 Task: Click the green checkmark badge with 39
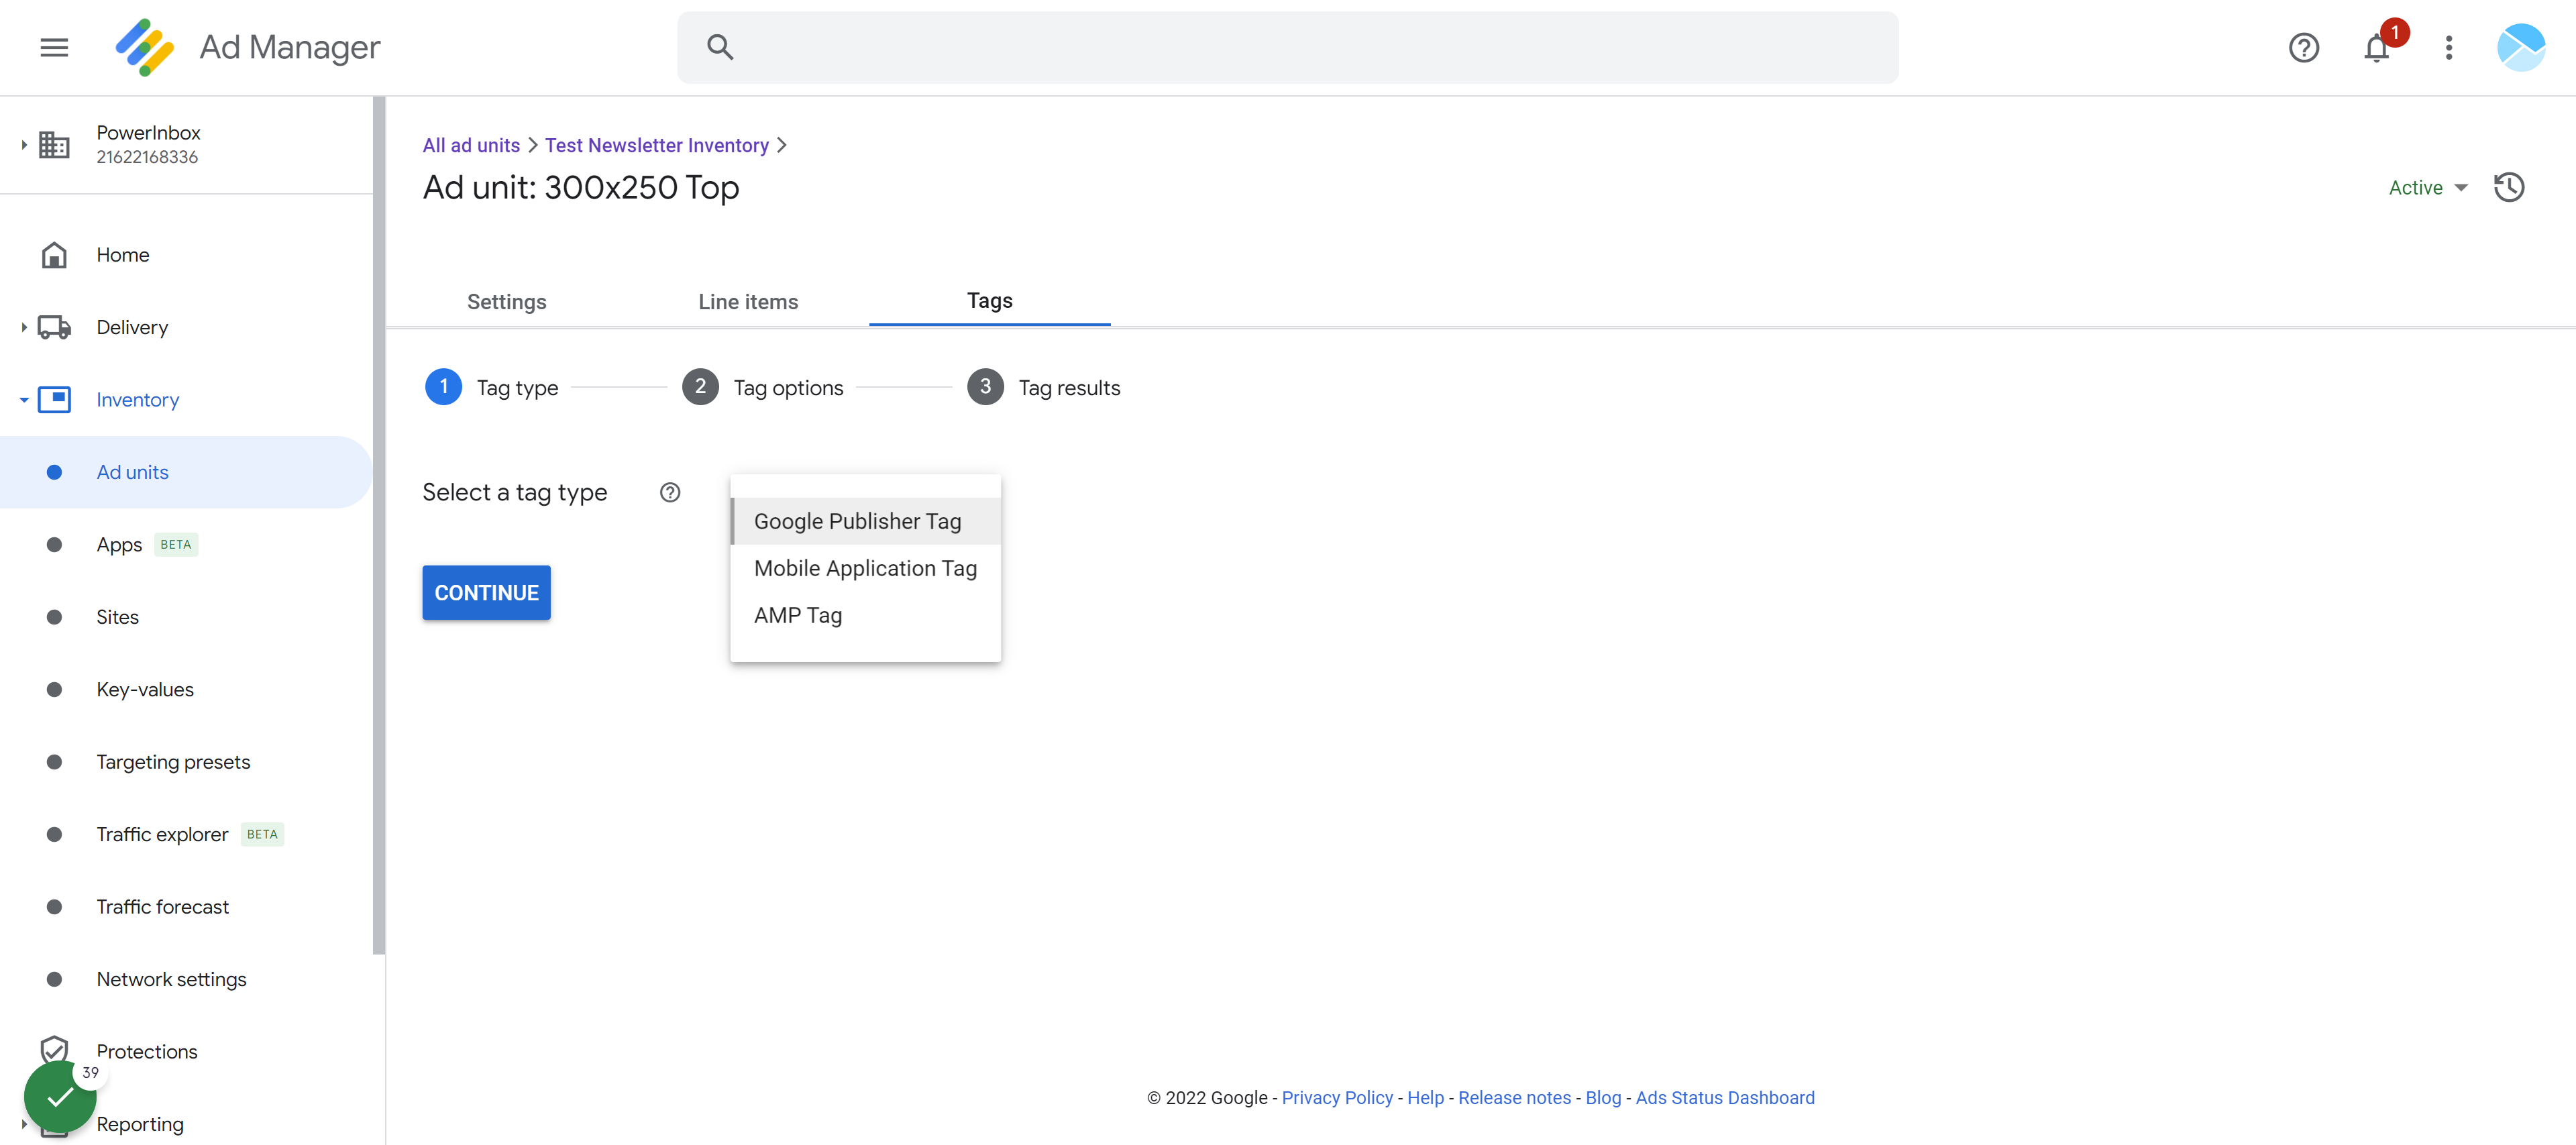pyautogui.click(x=60, y=1096)
